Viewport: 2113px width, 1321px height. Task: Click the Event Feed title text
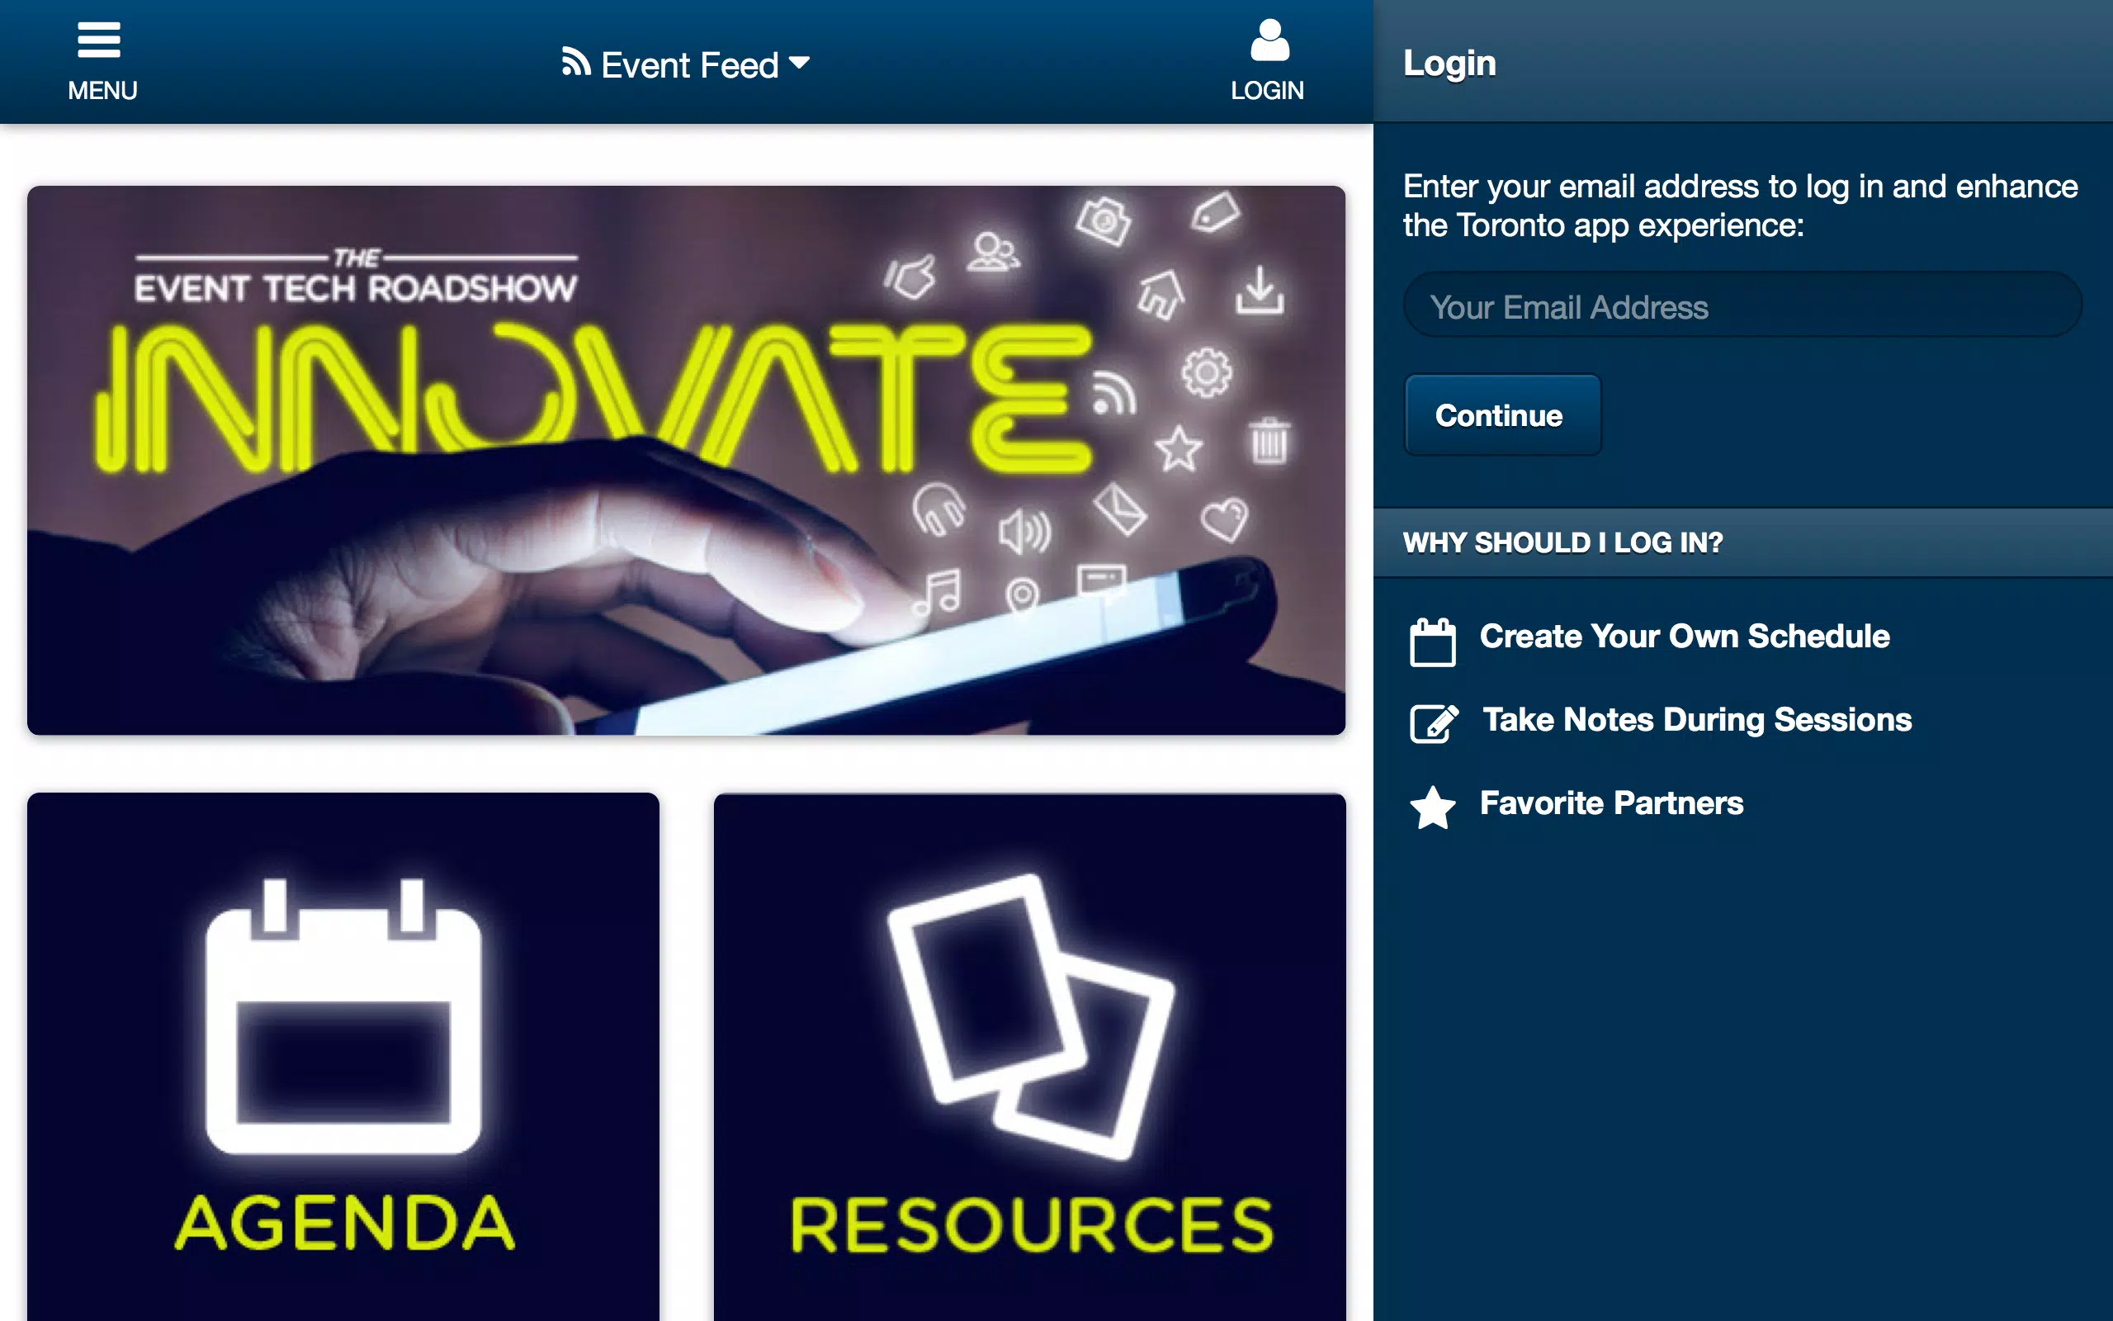(689, 65)
